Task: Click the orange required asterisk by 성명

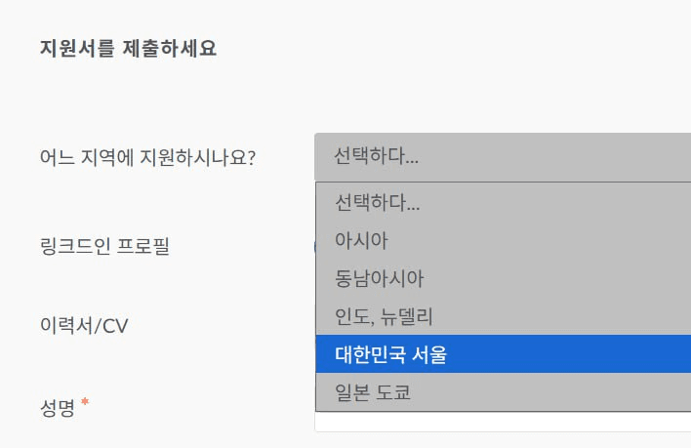Action: (x=85, y=402)
